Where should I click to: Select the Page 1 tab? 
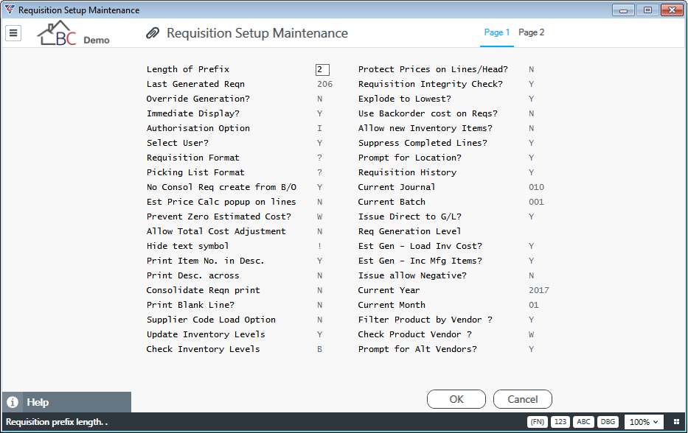[x=497, y=32]
